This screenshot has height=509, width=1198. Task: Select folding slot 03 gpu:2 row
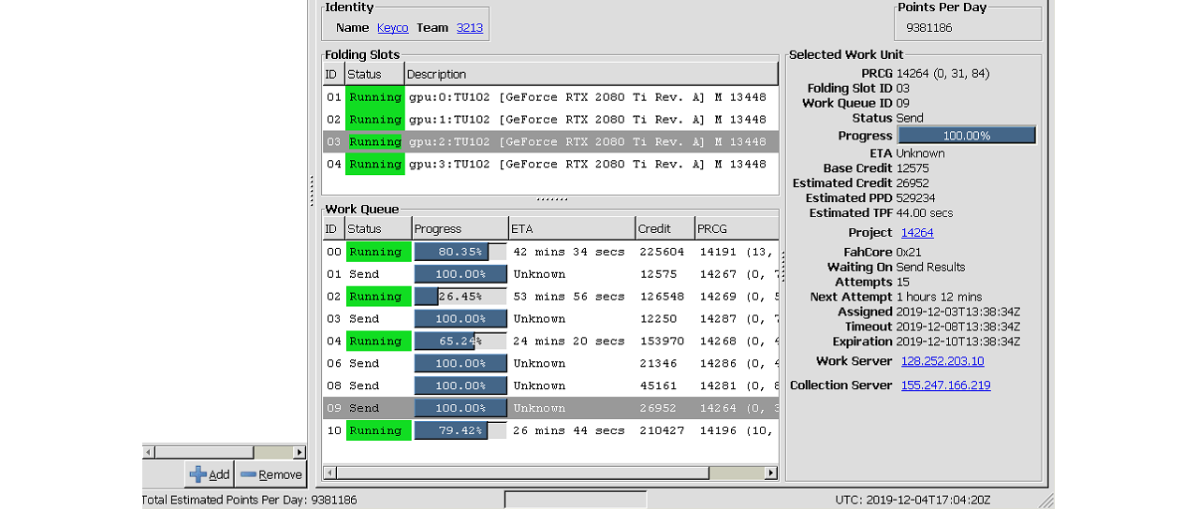[550, 142]
